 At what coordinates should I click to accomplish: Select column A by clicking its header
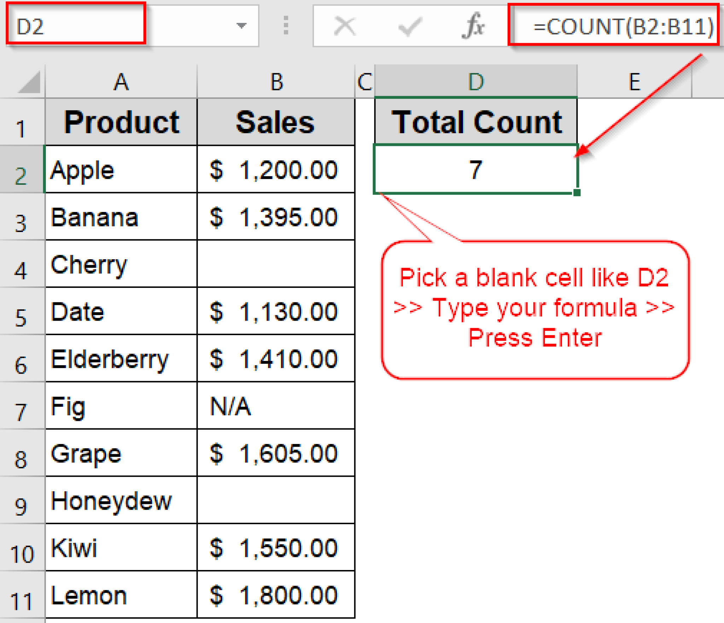(x=120, y=82)
